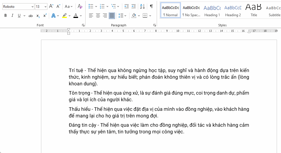This screenshot has width=281, height=153.
Task: Open the Paragraph dialog launcher
Action: click(x=154, y=25)
